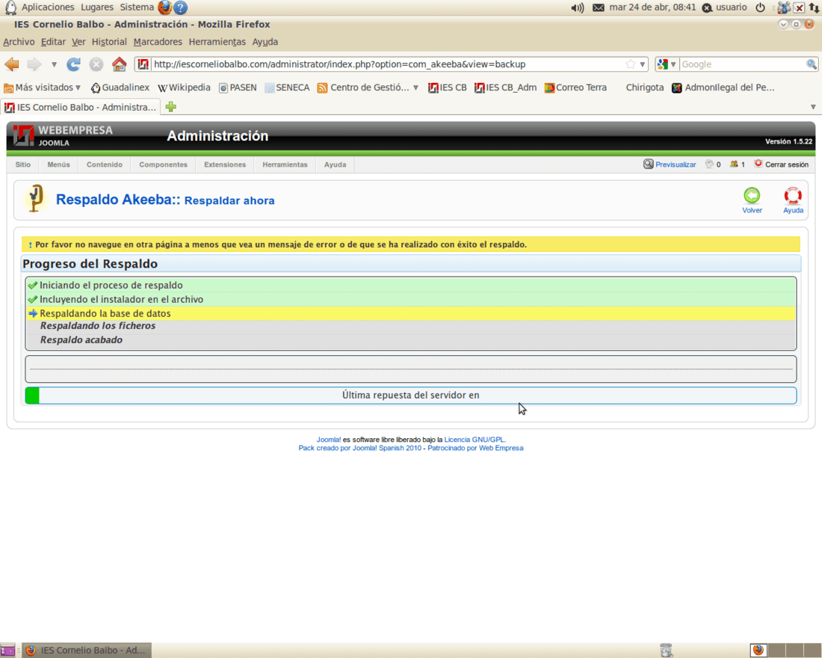The width and height of the screenshot is (822, 658).
Task: Click the 'Respaldando la base de datos' step
Action: (410, 313)
